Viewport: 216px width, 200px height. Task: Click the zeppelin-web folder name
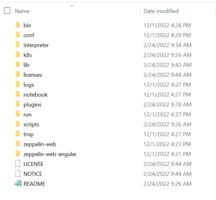[x=40, y=144]
